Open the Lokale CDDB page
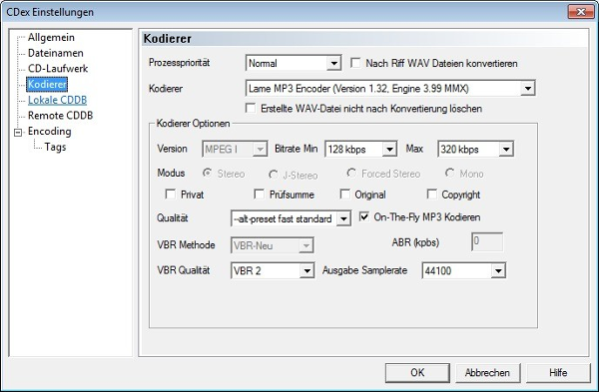 57,100
